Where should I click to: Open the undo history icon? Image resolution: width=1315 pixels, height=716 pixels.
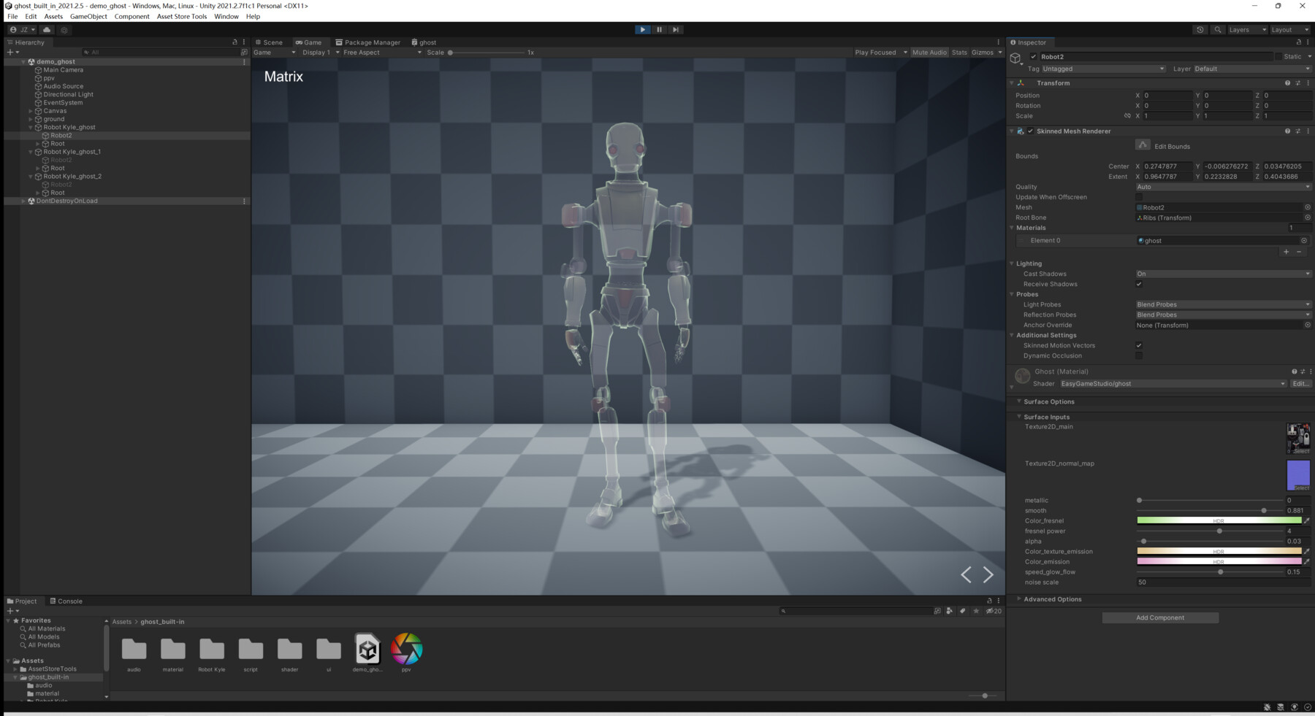coord(1200,30)
